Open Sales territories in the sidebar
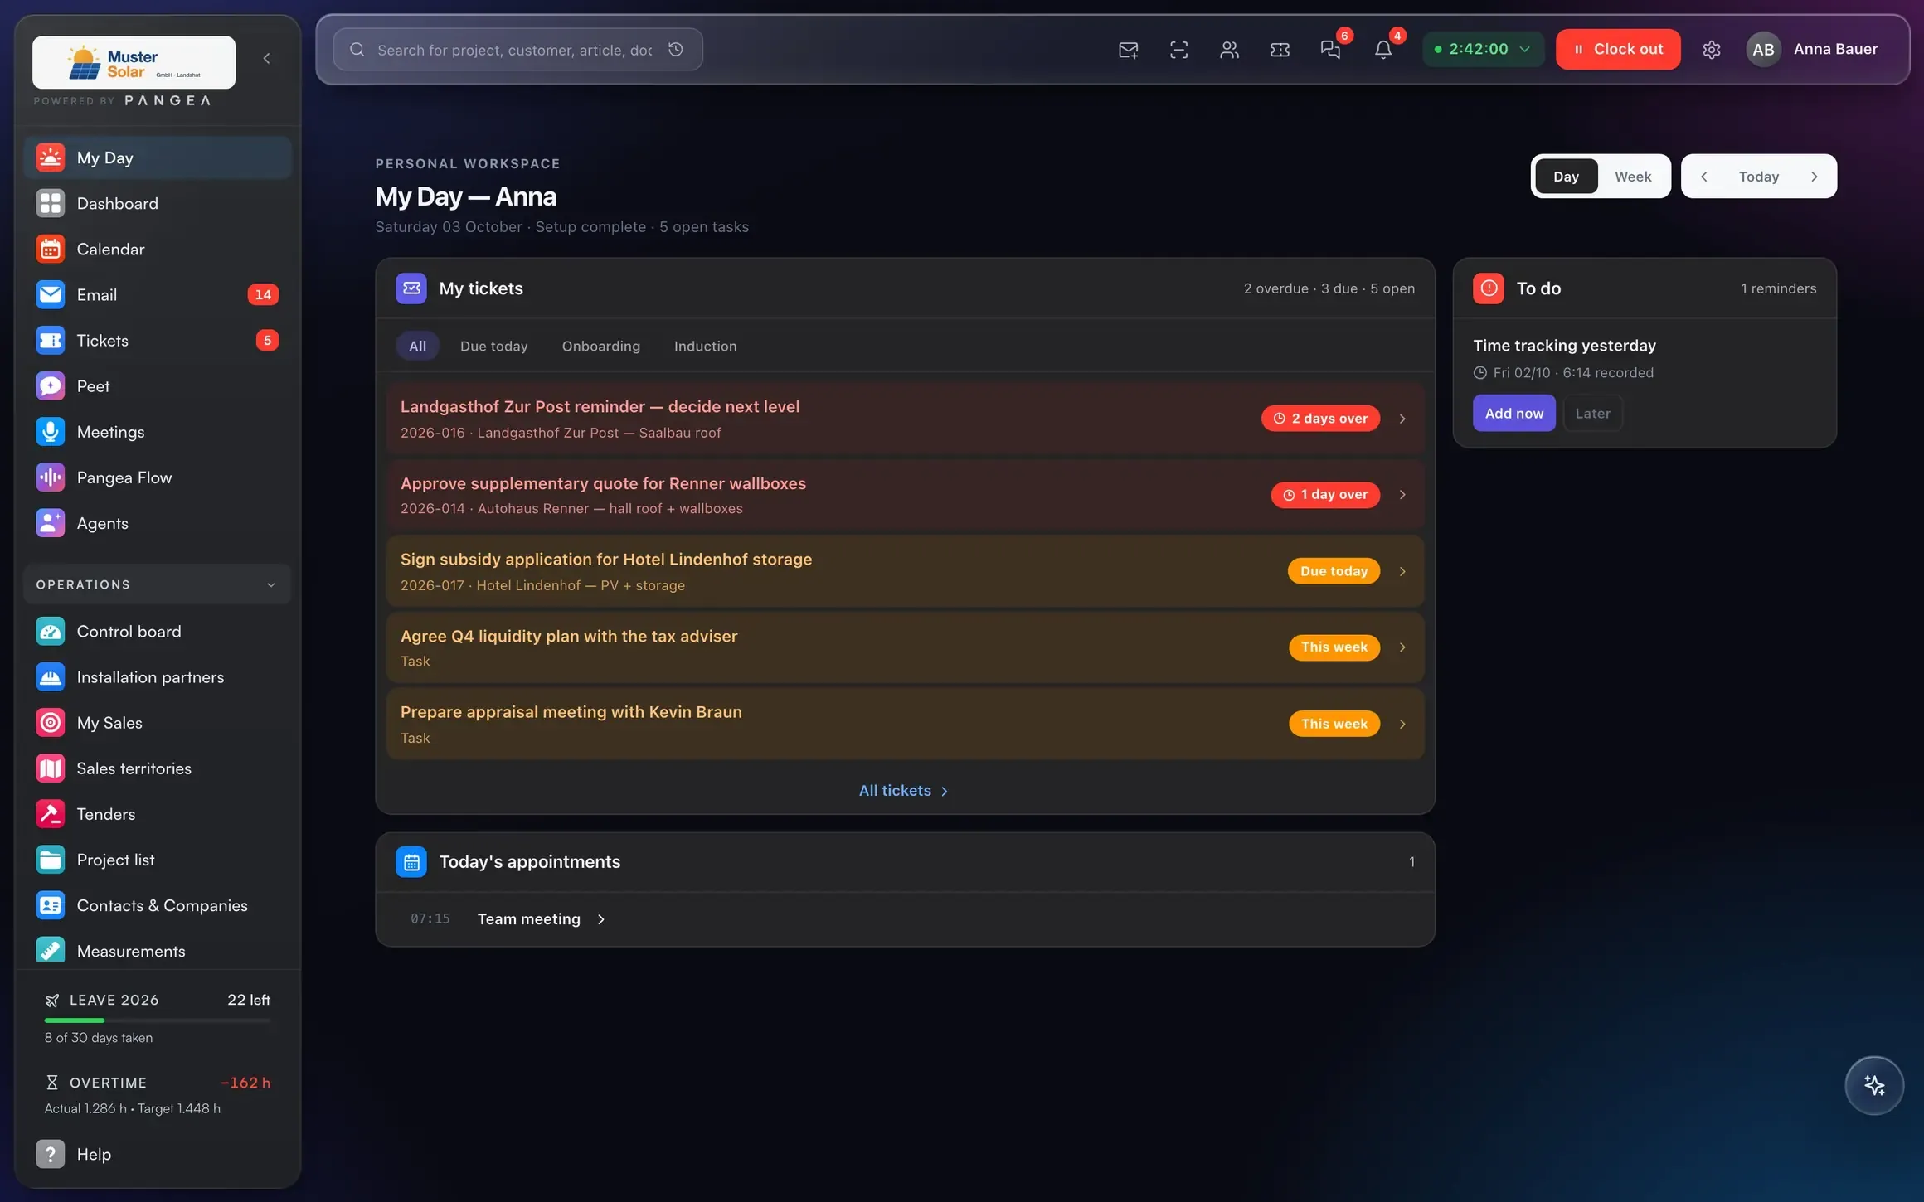The width and height of the screenshot is (1924, 1202). pyautogui.click(x=158, y=768)
